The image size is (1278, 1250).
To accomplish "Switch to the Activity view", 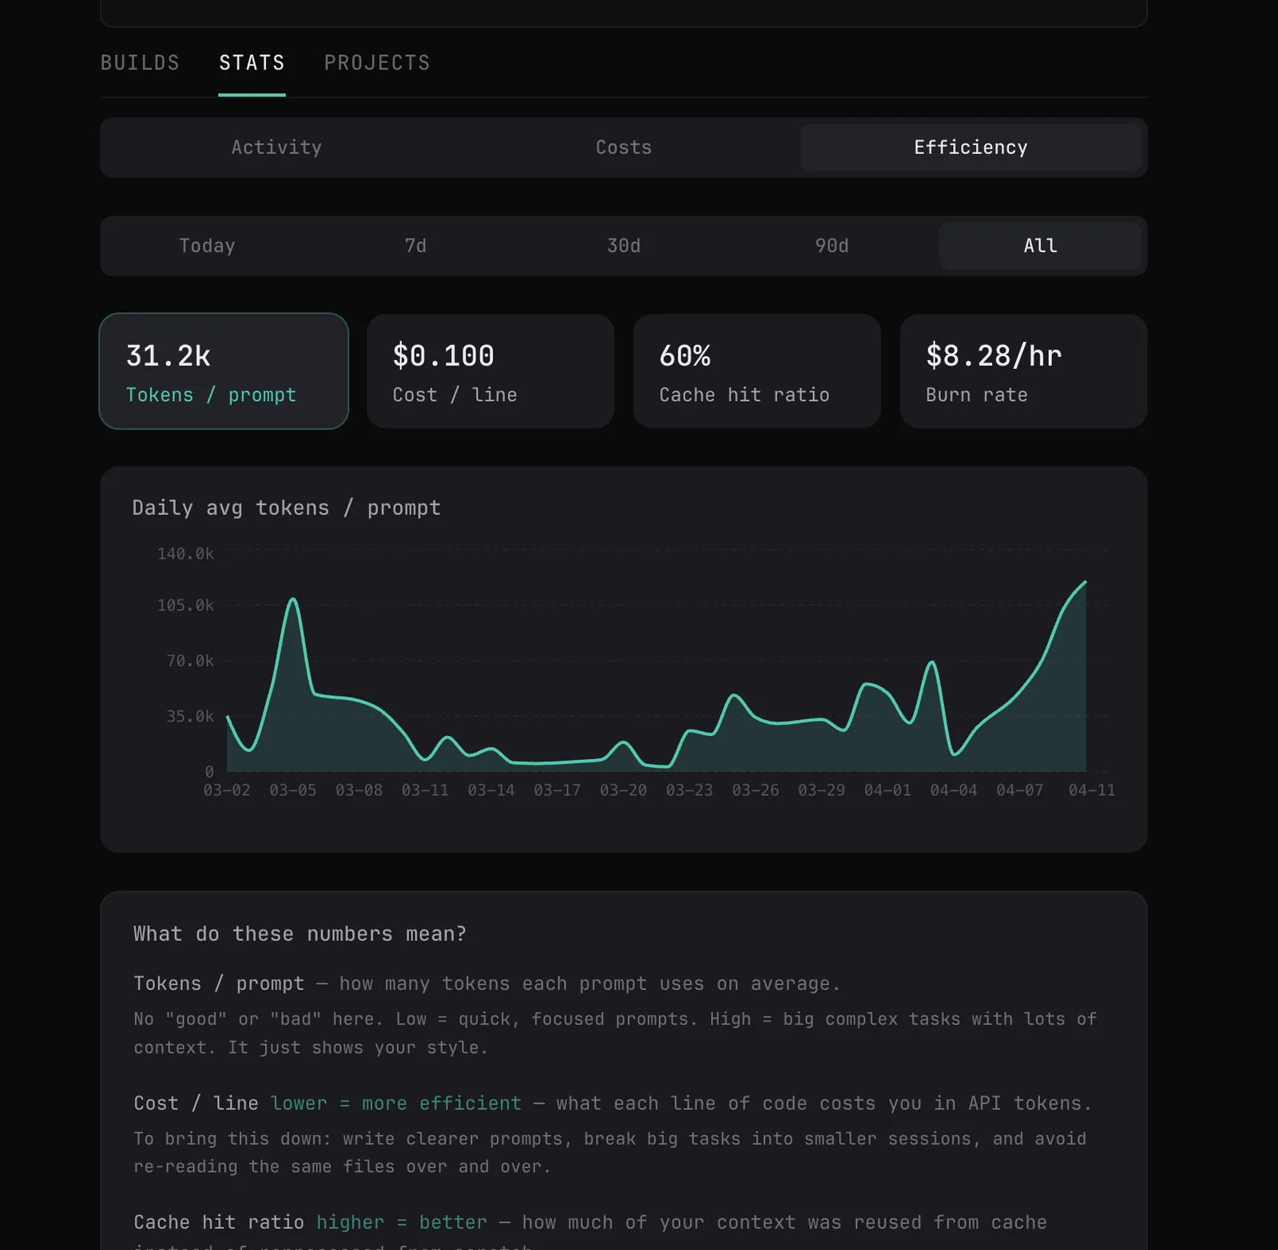I will click(x=276, y=148).
